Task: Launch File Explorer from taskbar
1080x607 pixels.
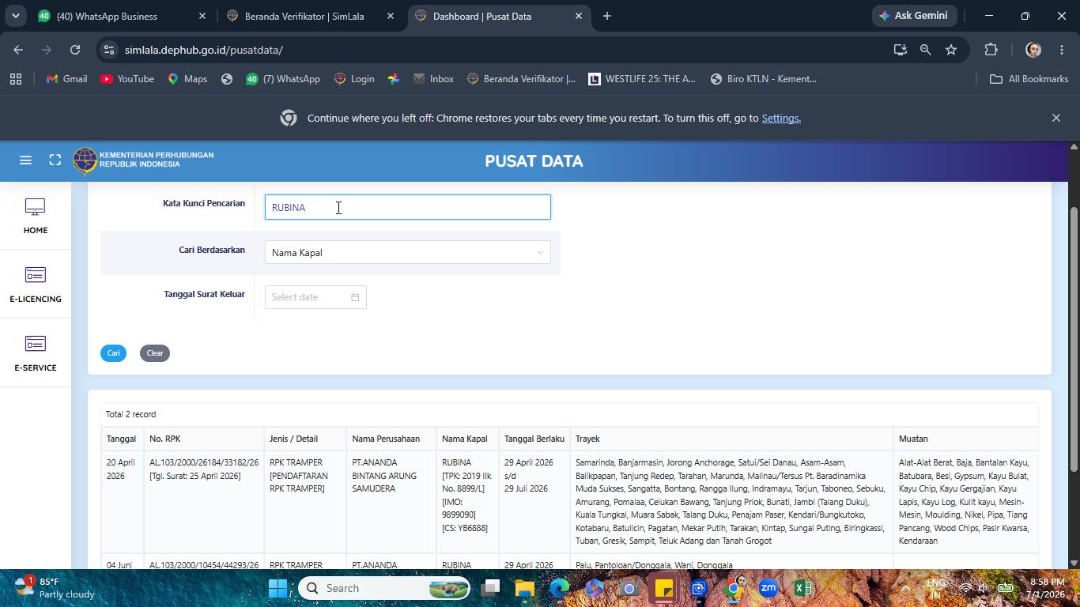Action: click(525, 588)
